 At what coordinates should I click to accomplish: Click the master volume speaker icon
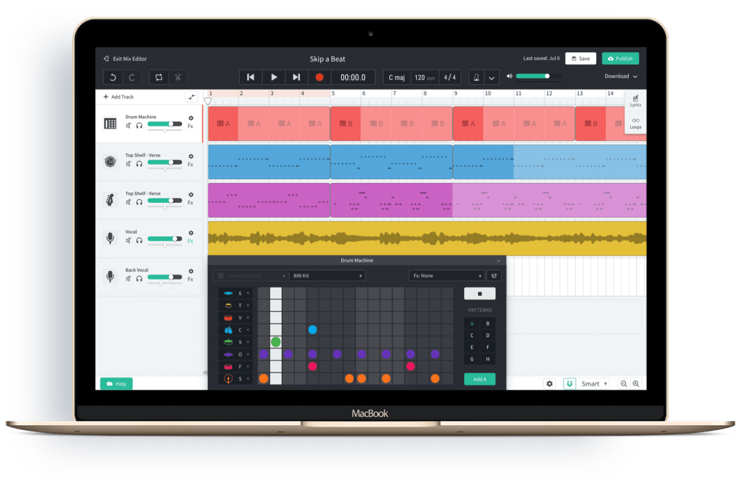509,76
